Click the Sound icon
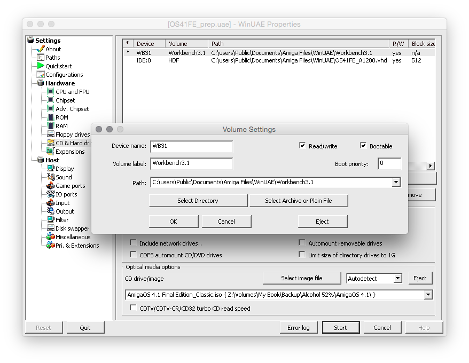The height and width of the screenshot is (363, 469). pyautogui.click(x=51, y=177)
